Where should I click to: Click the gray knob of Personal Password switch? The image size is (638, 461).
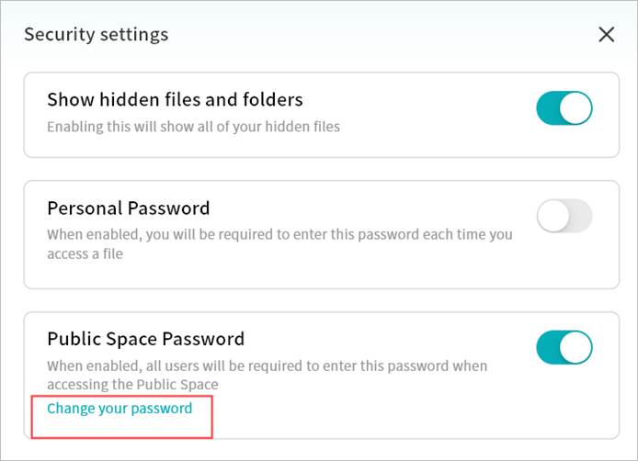553,217
